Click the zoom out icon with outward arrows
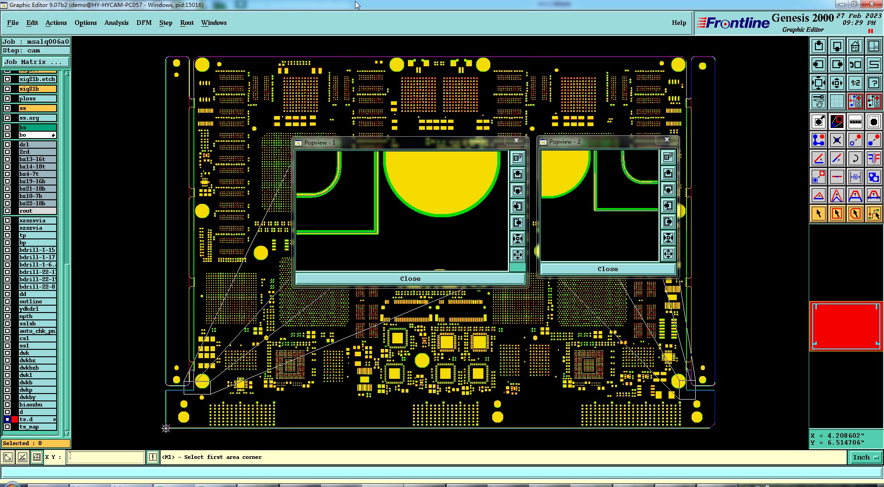This screenshot has height=487, width=884. [837, 83]
